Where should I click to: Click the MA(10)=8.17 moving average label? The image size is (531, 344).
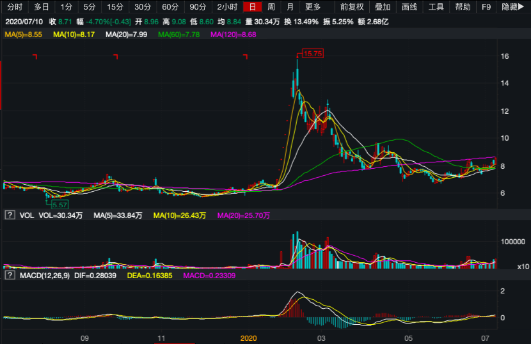click(x=74, y=35)
